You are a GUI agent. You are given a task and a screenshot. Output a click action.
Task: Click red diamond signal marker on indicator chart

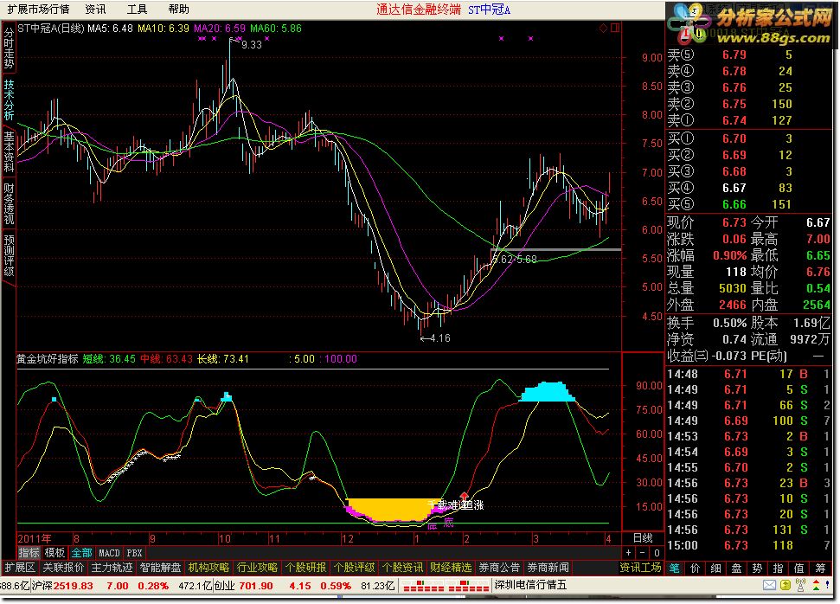[x=464, y=496]
